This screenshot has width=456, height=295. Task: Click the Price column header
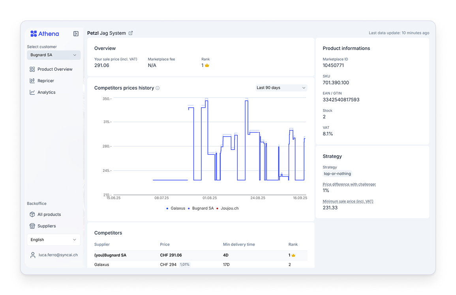click(165, 244)
